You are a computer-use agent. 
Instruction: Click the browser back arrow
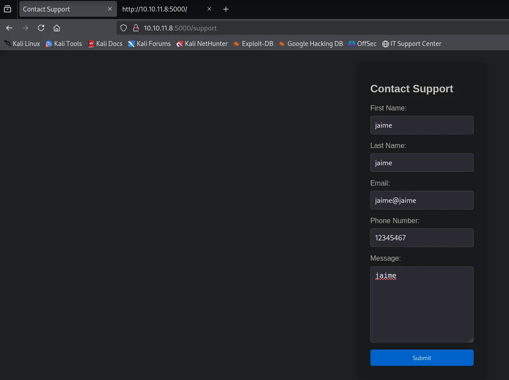9,28
